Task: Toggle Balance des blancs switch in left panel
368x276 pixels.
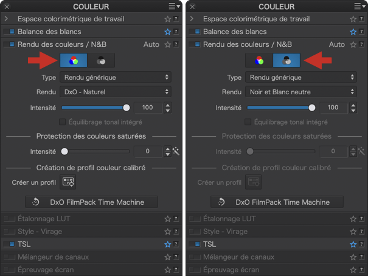Action: click(x=9, y=32)
